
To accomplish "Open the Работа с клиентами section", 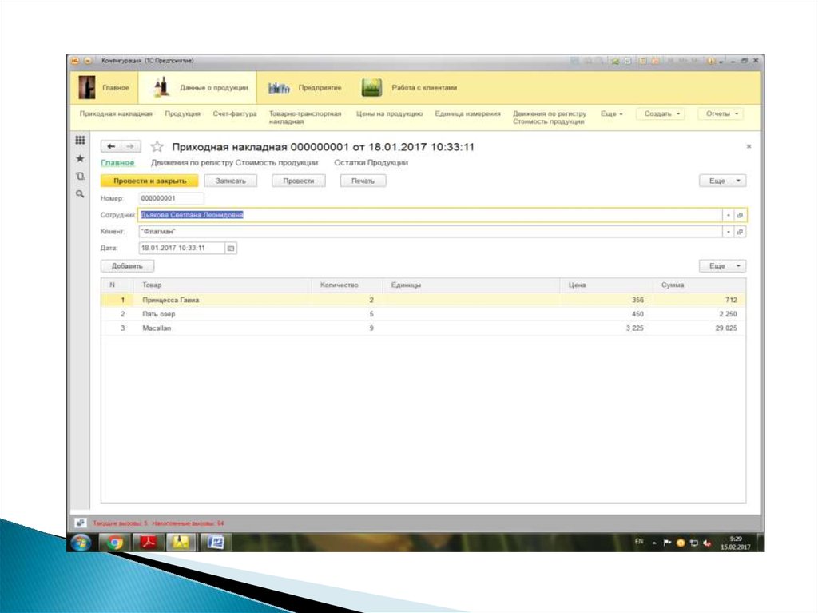I will [410, 87].
